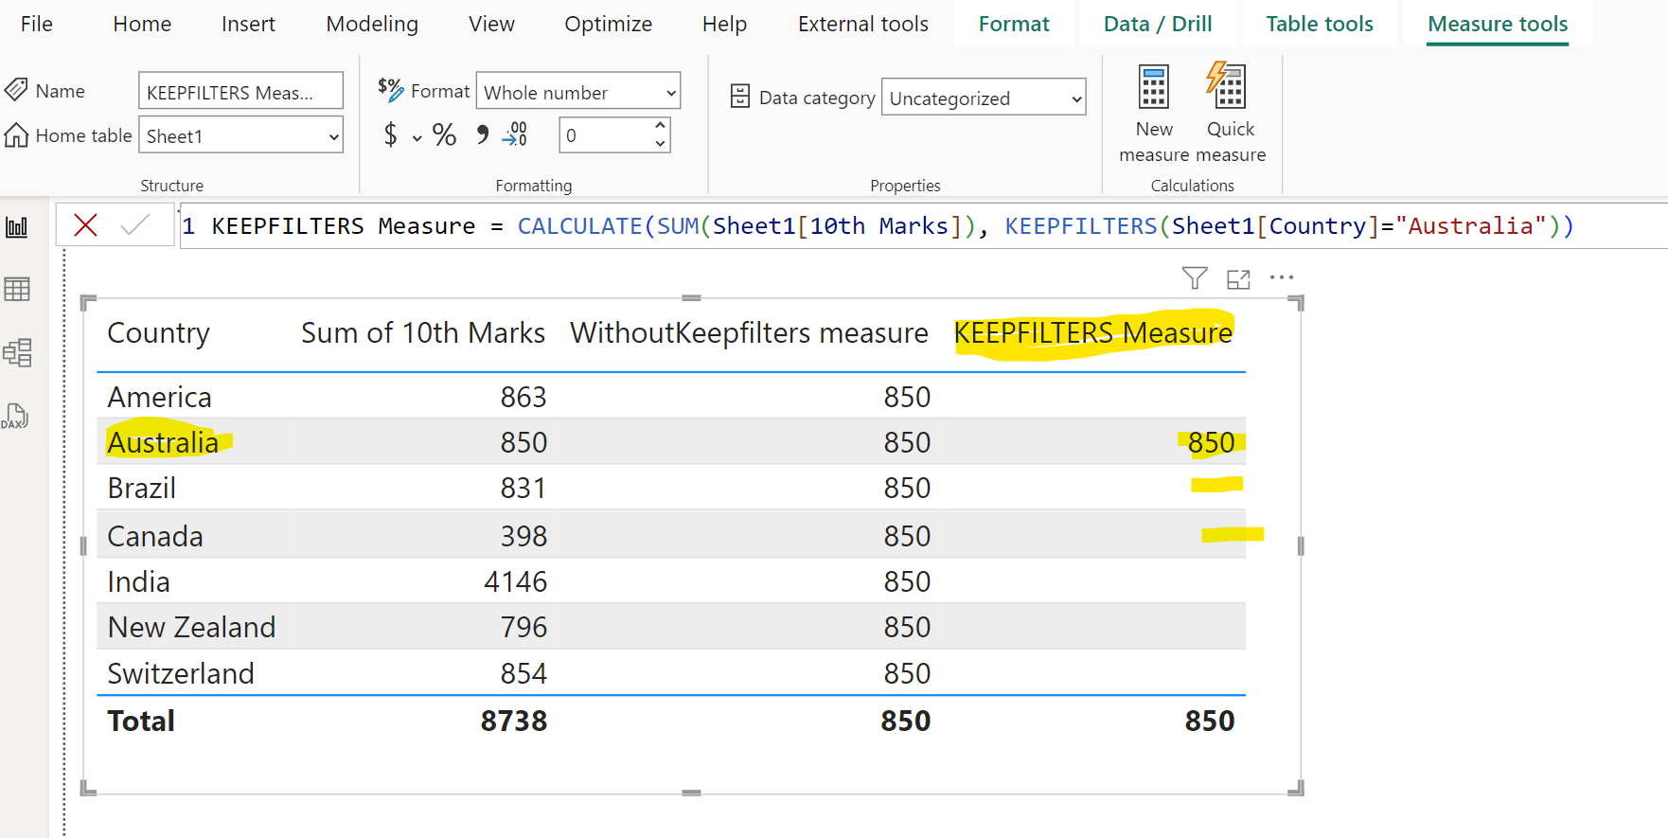Expand the currency format dropdown arrow
The width and height of the screenshot is (1668, 838).
point(417,137)
